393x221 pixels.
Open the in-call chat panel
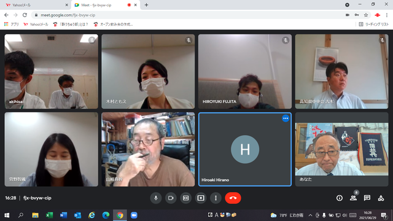pos(367,198)
